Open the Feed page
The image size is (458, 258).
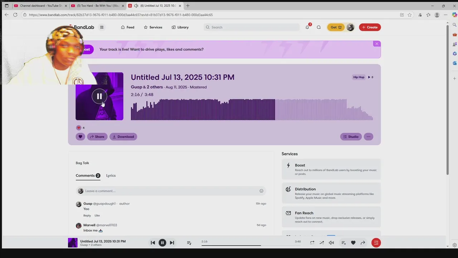coord(127,27)
